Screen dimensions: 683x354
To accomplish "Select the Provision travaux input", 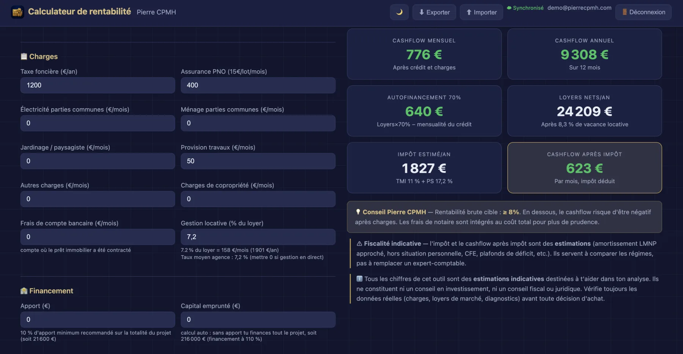I will [x=258, y=161].
